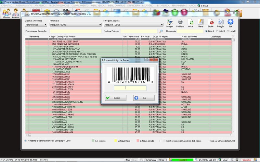The height and width of the screenshot is (162, 260).
Task: Open the Filtro por Categoria dropdown
Action: [134, 25]
